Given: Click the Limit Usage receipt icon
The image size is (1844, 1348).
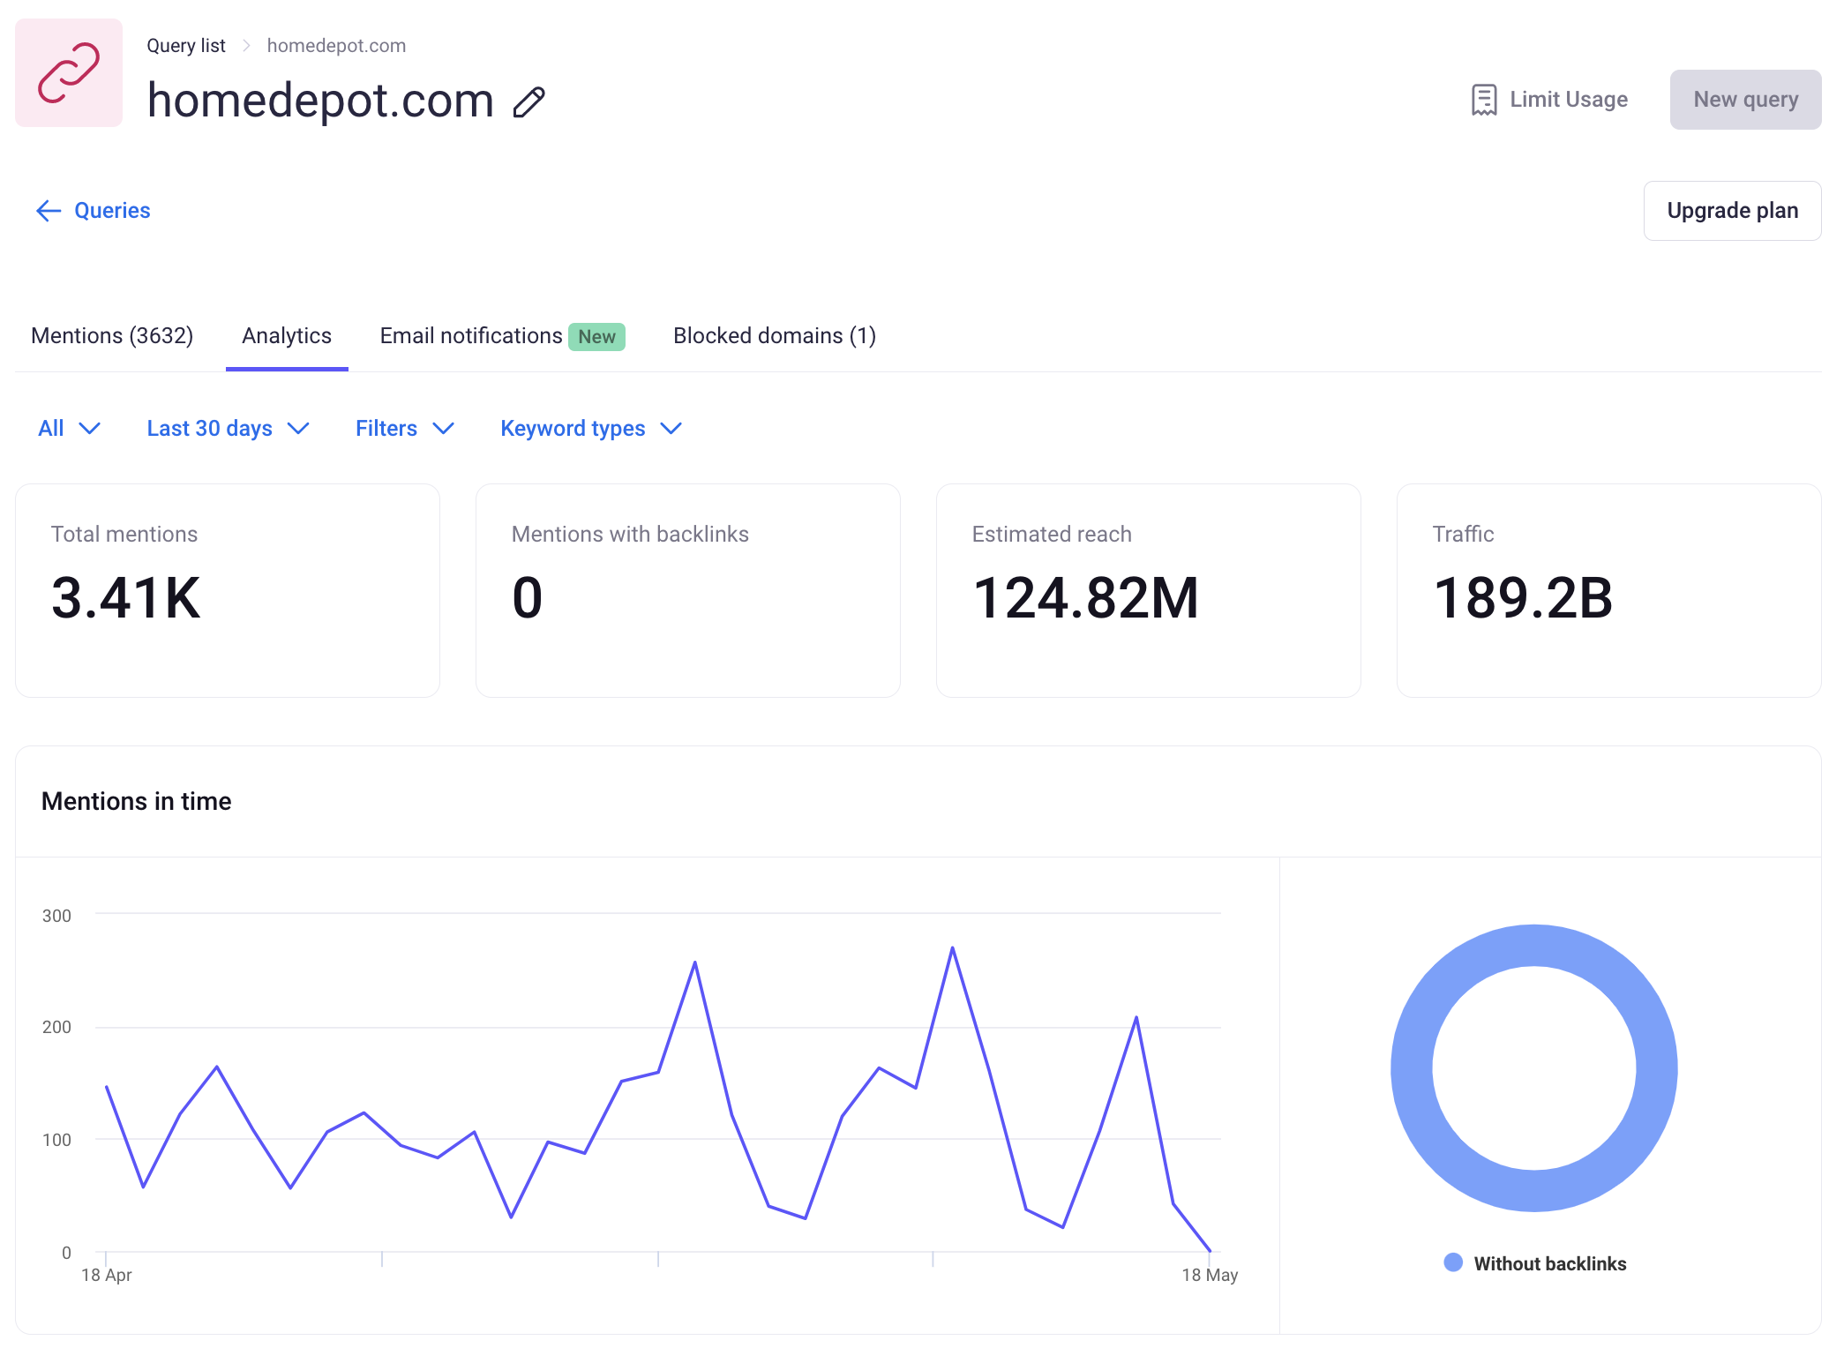Looking at the screenshot, I should tap(1484, 100).
